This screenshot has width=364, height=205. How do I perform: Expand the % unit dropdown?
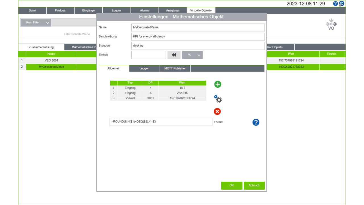pos(193,55)
